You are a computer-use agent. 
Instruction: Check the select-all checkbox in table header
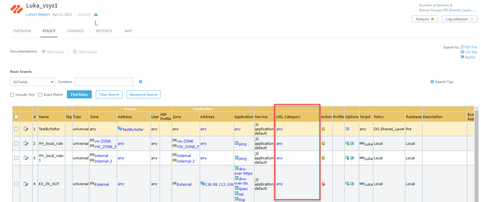(16, 117)
